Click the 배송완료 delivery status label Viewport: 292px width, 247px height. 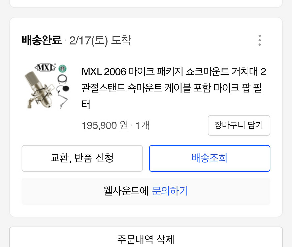point(42,41)
